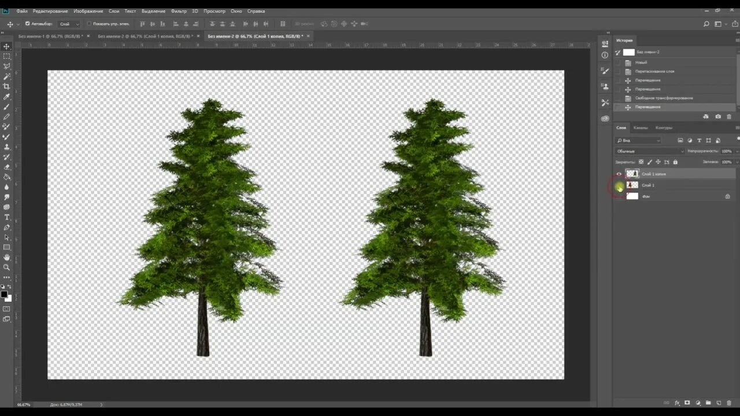The width and height of the screenshot is (740, 416).
Task: Select the Magic Wand tool
Action: tap(7, 76)
